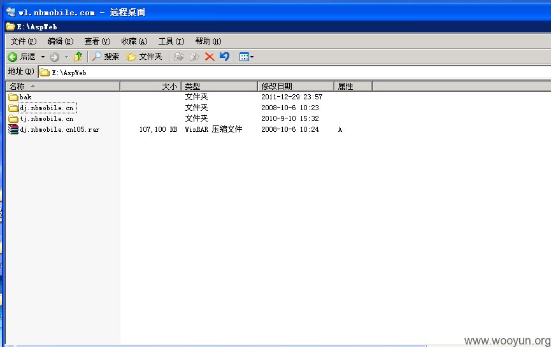The image size is (551, 347).
Task: Open the 编辑(E) menu
Action: 61,41
